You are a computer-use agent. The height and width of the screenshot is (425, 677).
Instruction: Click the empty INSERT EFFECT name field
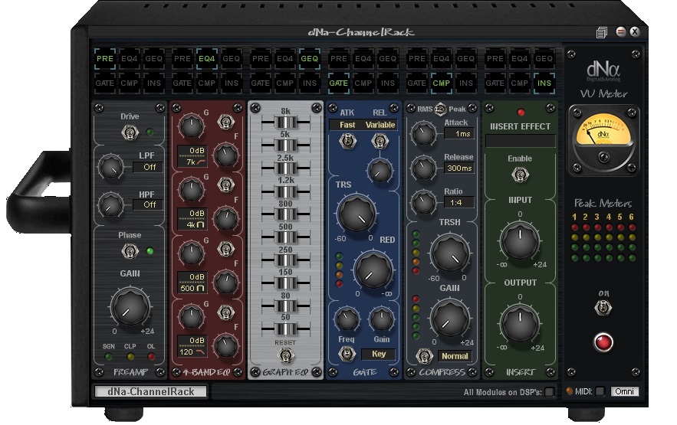pos(521,141)
